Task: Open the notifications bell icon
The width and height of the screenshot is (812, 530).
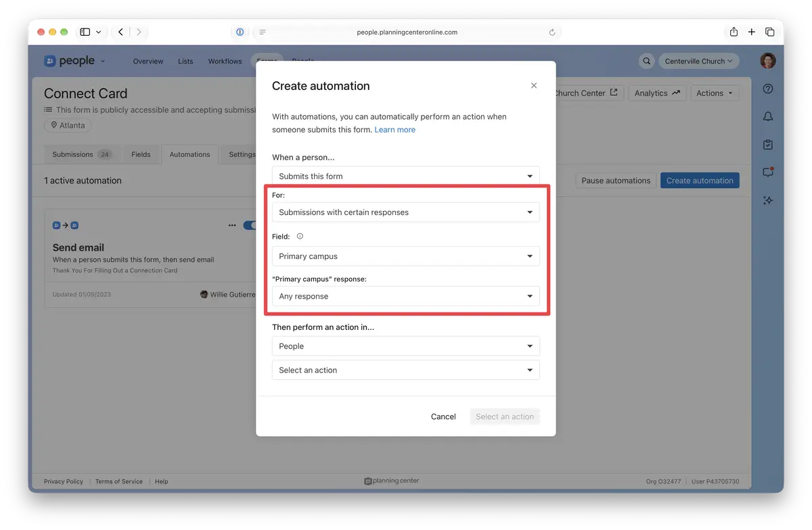Action: click(768, 116)
